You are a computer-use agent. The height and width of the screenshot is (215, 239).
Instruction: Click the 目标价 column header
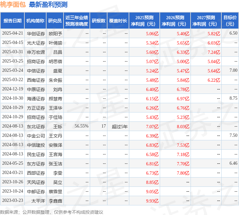pos(230,21)
